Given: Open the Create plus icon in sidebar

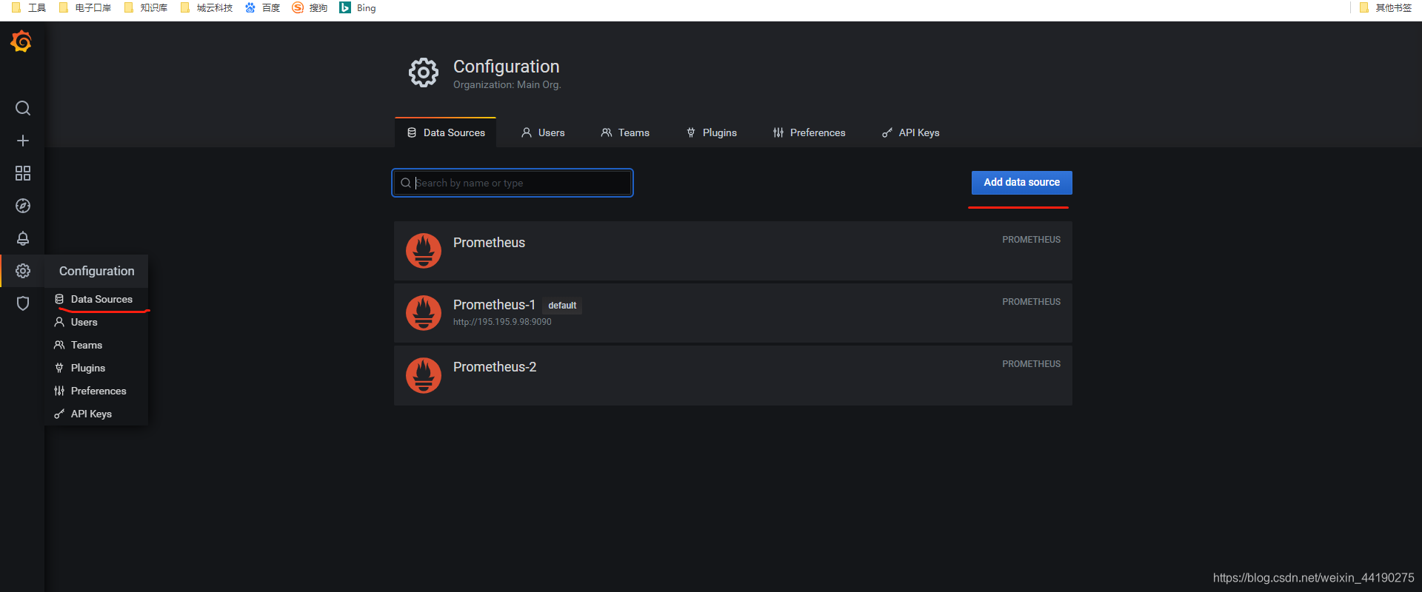Looking at the screenshot, I should [x=23, y=141].
